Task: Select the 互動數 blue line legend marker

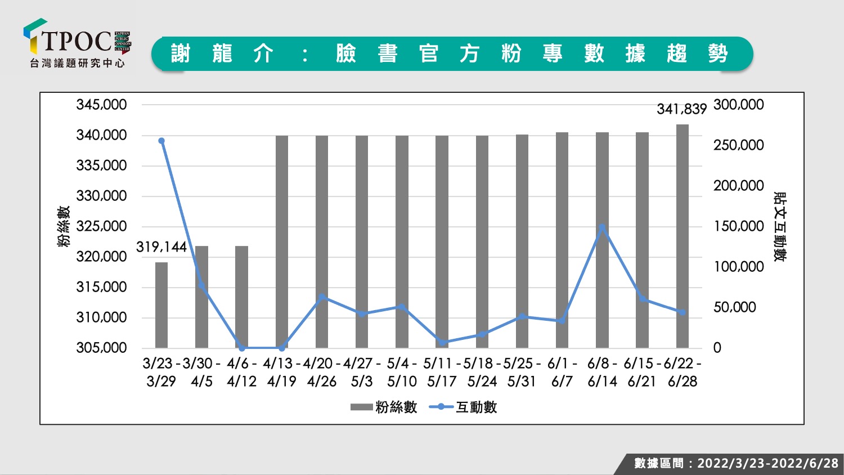Action: coord(441,407)
